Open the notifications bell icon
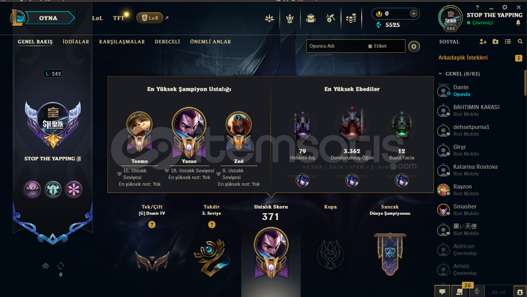Viewport: 527px width, 297px height. pos(518,23)
